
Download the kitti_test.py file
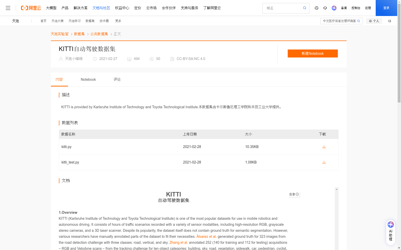coord(324,162)
